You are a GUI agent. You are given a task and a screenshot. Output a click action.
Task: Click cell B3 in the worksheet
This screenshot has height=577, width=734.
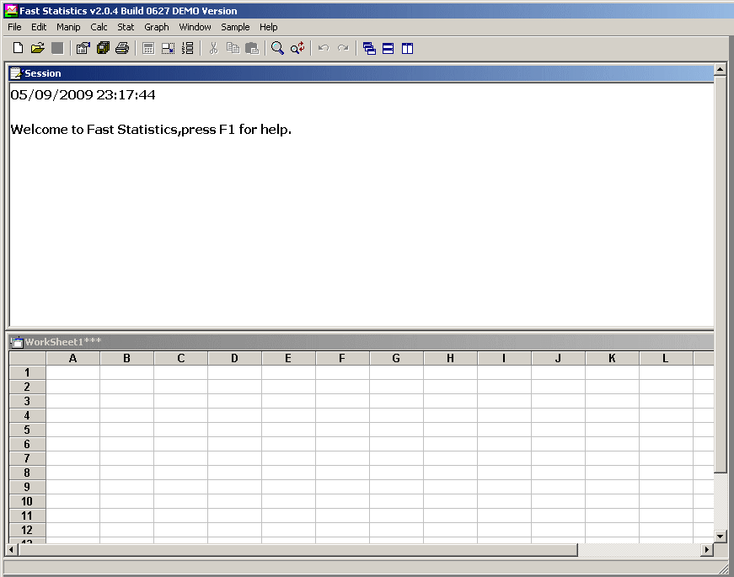[127, 401]
